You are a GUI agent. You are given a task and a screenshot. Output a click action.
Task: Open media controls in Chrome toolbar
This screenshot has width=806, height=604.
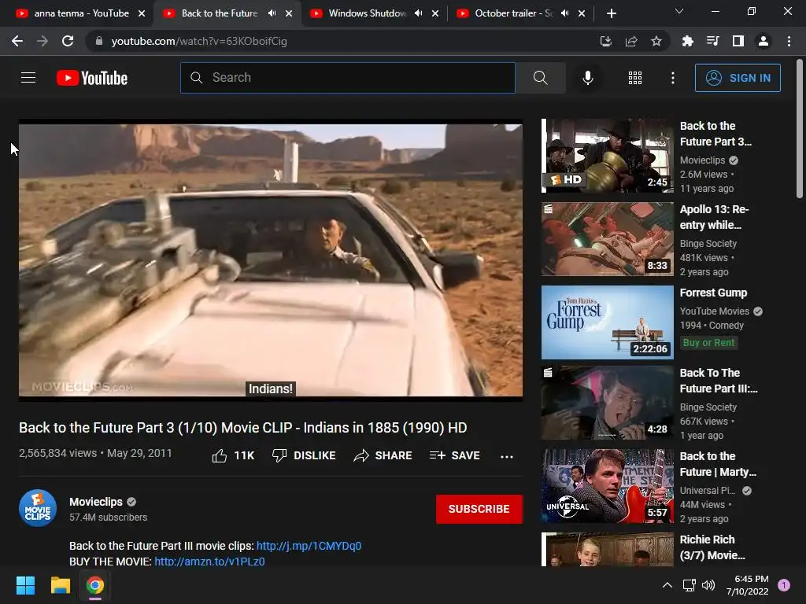coord(713,41)
